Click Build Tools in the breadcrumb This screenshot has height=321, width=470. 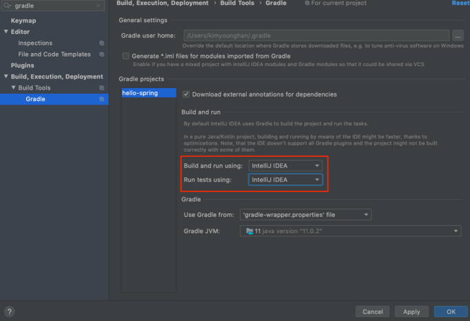[237, 3]
